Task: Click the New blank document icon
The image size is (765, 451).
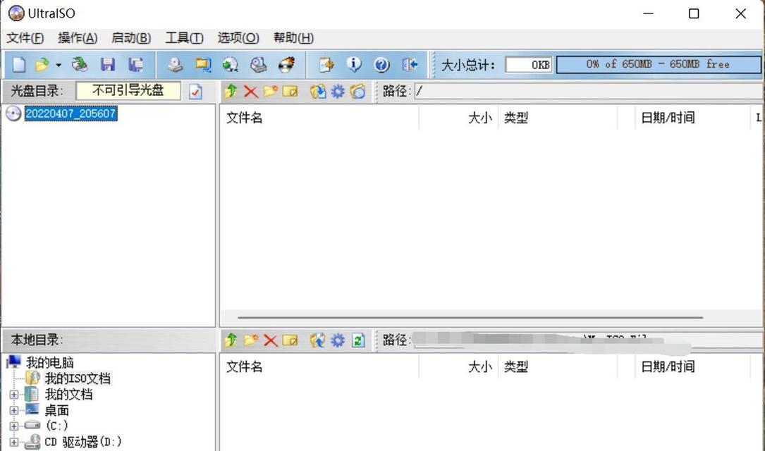Action: [x=18, y=64]
